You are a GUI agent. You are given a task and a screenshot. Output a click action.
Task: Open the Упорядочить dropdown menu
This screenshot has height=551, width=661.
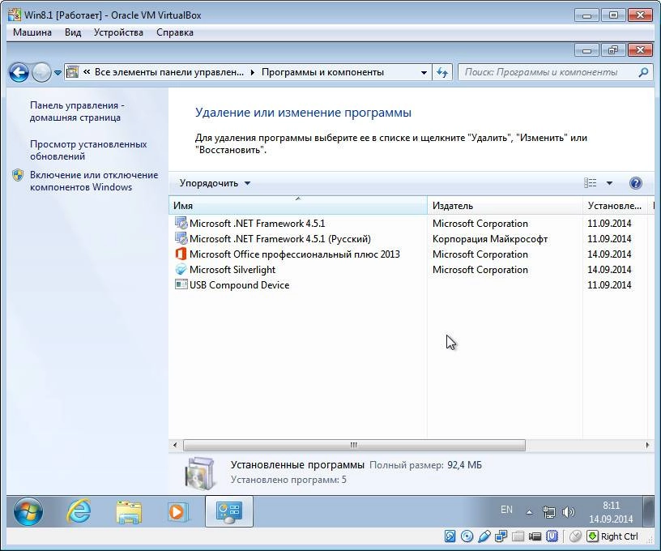215,183
